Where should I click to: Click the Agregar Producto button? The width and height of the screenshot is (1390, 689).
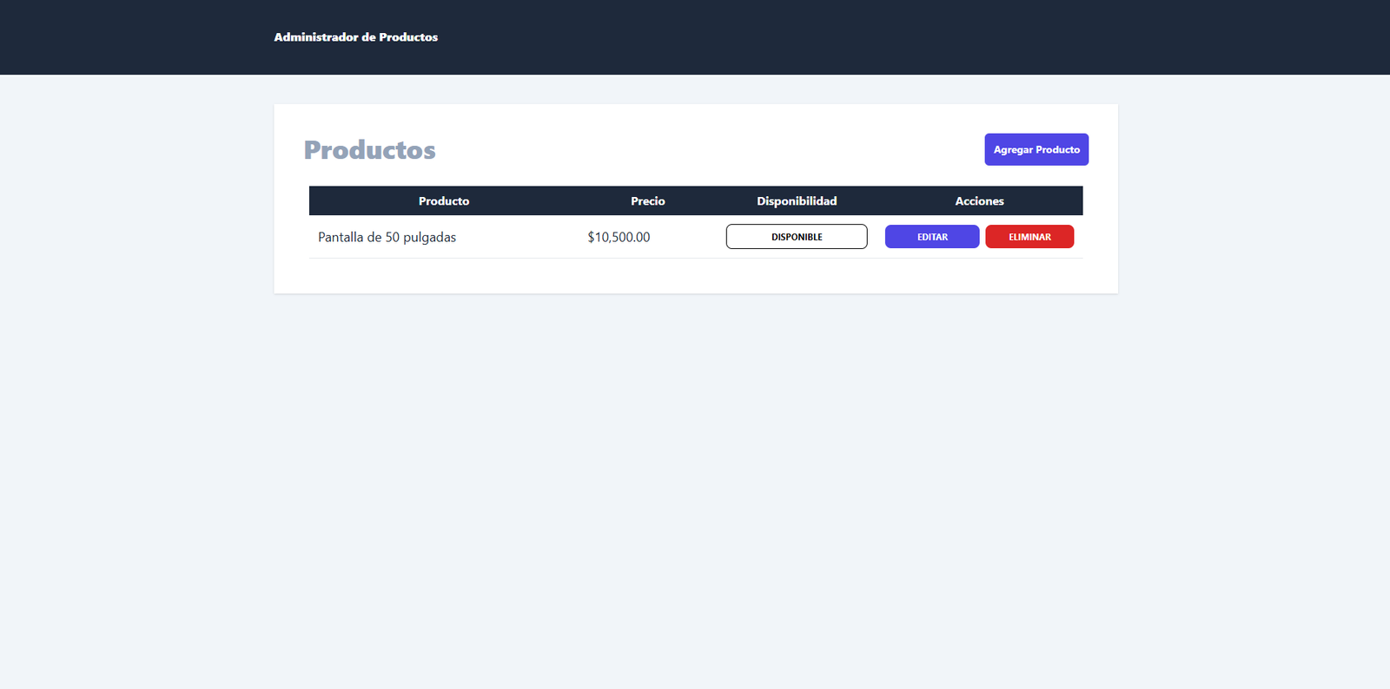pyautogui.click(x=1036, y=149)
